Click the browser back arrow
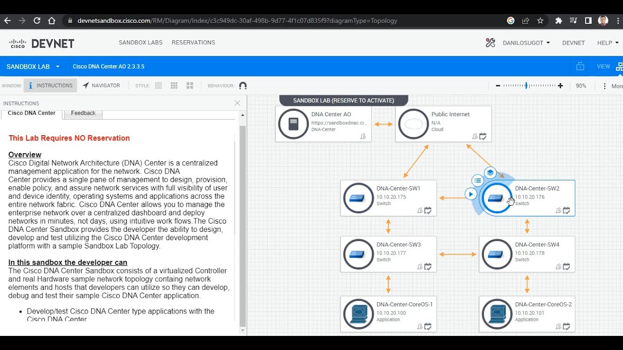The height and width of the screenshot is (350, 623). click(x=7, y=20)
